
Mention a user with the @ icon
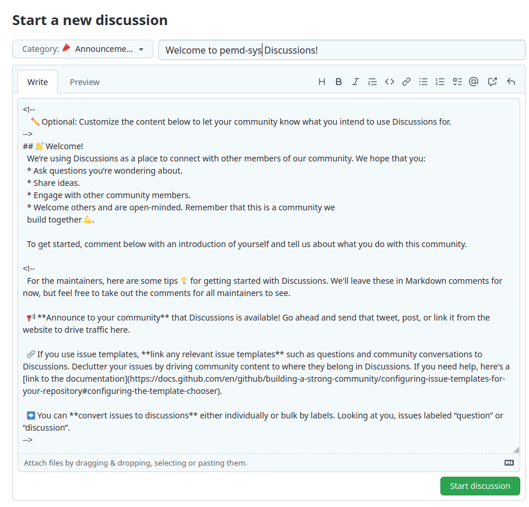point(474,82)
